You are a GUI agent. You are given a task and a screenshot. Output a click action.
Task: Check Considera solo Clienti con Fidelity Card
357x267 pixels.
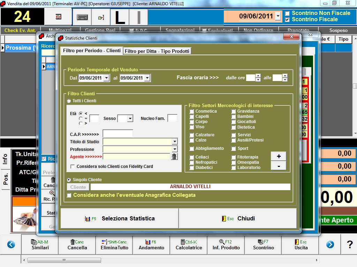73,167
